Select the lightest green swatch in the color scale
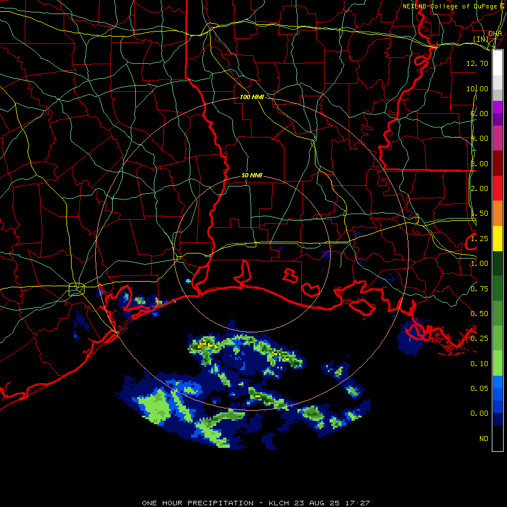Viewport: 507px width, 507px height. click(x=497, y=363)
